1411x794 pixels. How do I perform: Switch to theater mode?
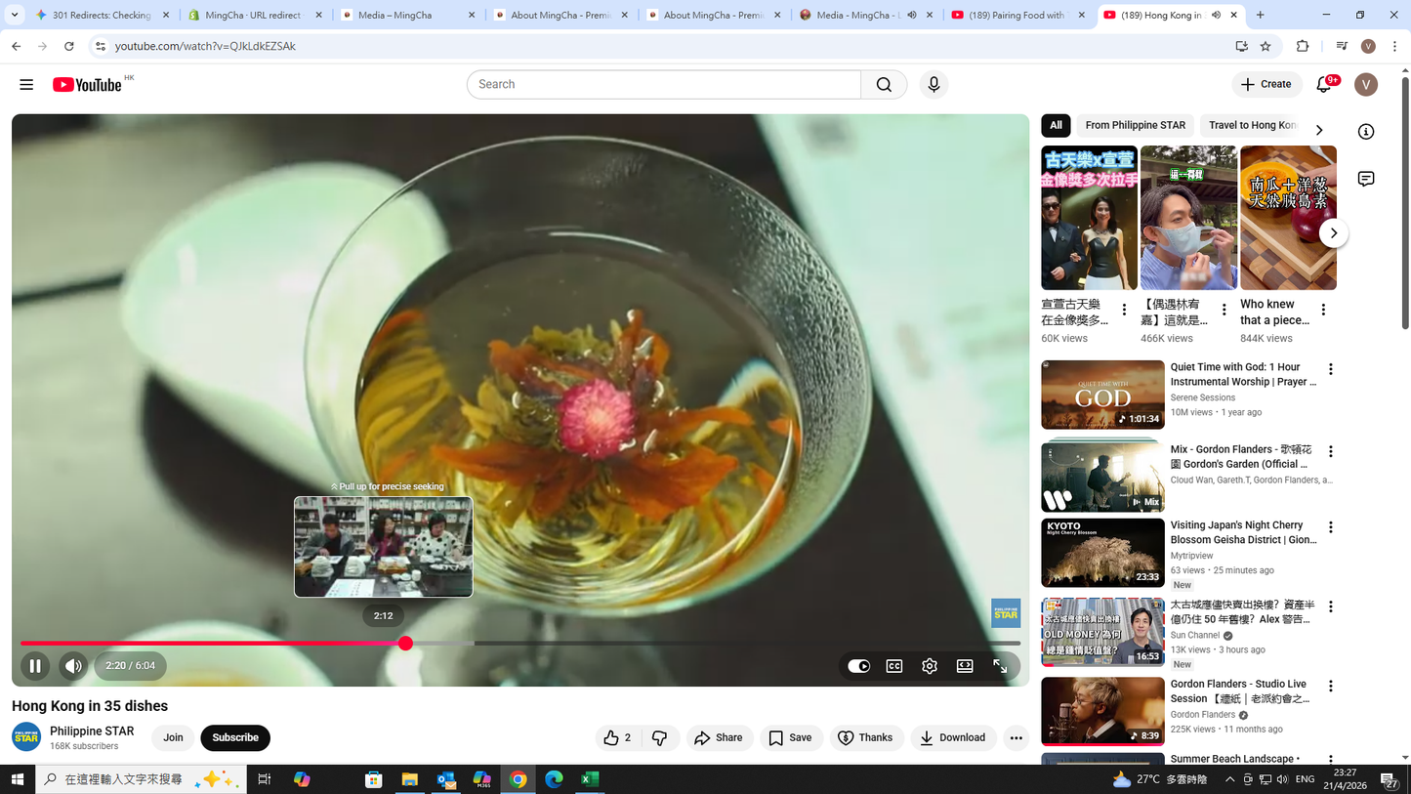click(x=965, y=666)
